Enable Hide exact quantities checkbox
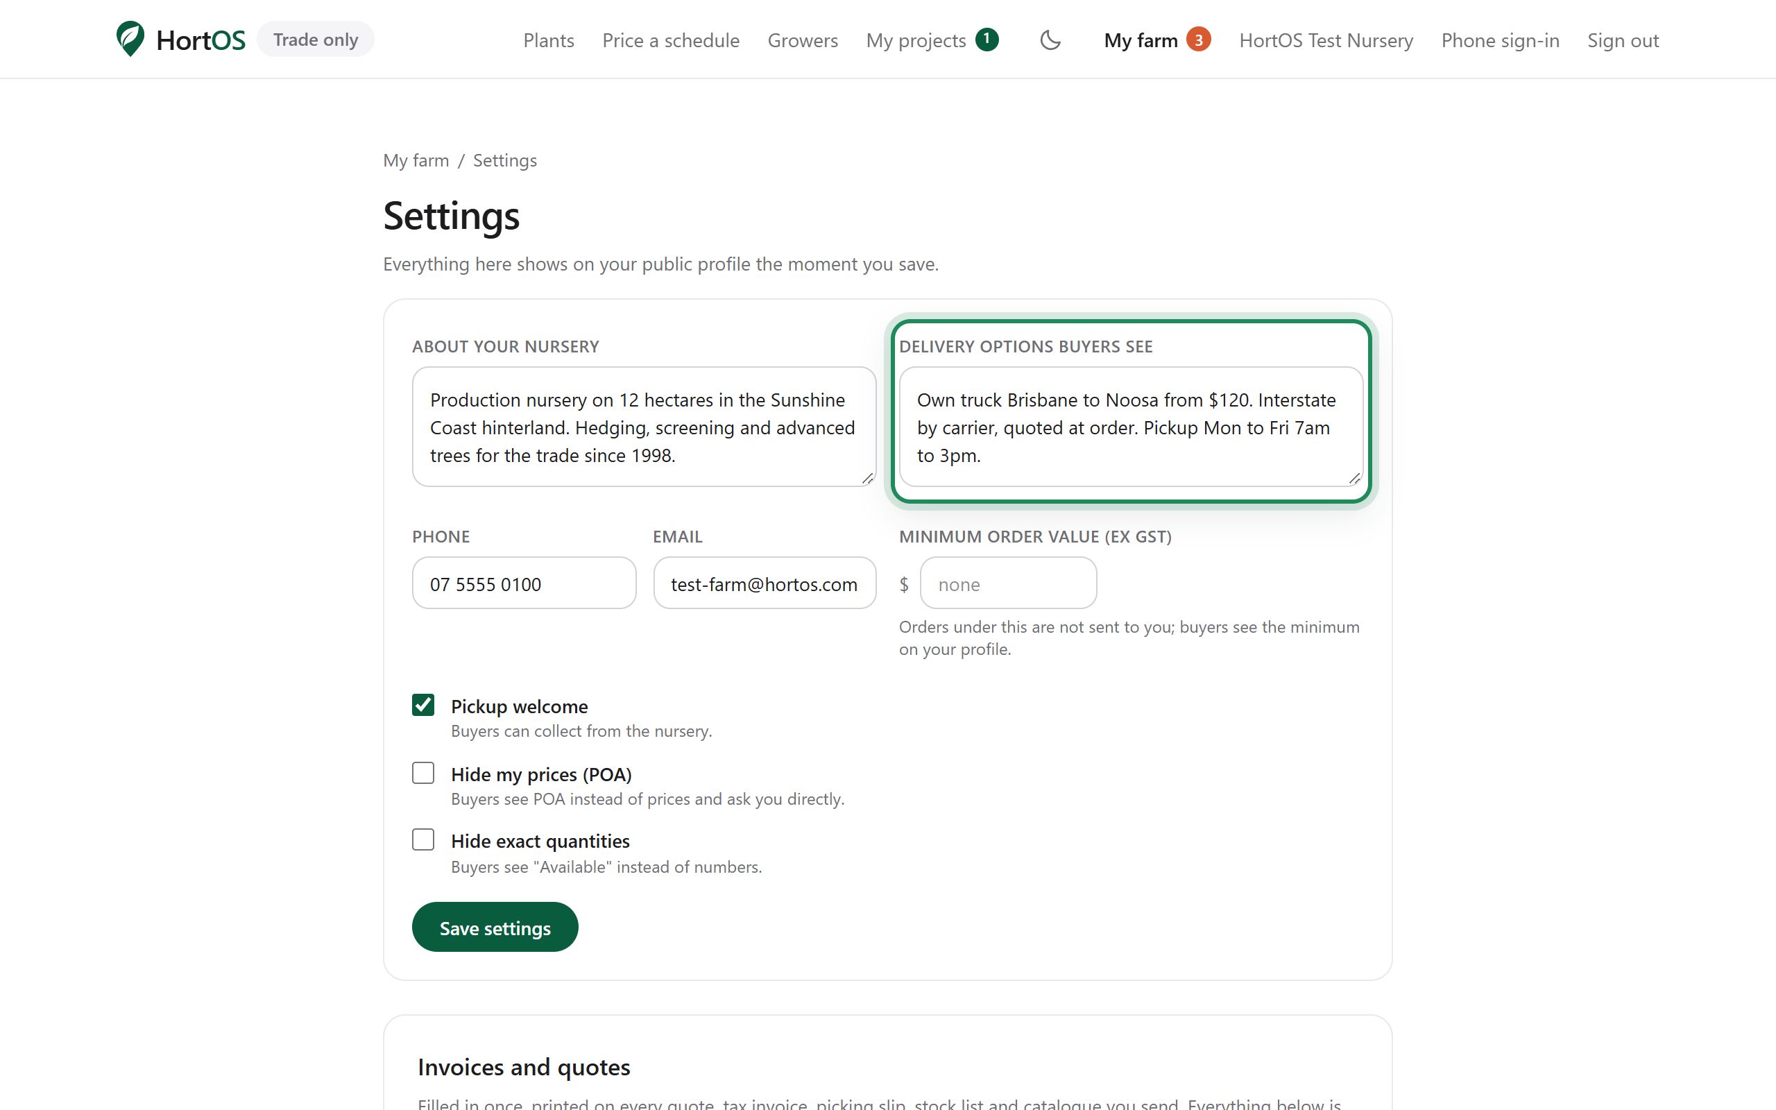The image size is (1776, 1110). click(x=422, y=839)
